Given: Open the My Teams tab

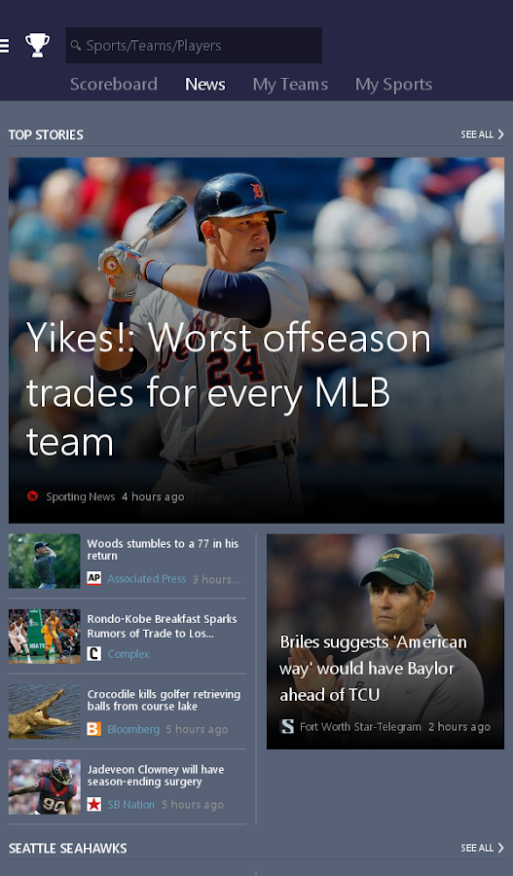Looking at the screenshot, I should click(290, 85).
